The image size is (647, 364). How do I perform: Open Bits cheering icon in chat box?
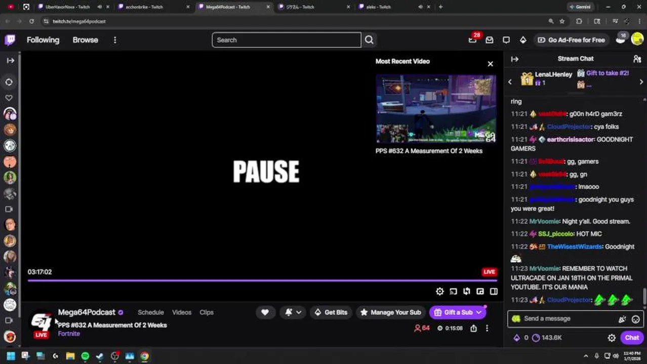pos(622,319)
